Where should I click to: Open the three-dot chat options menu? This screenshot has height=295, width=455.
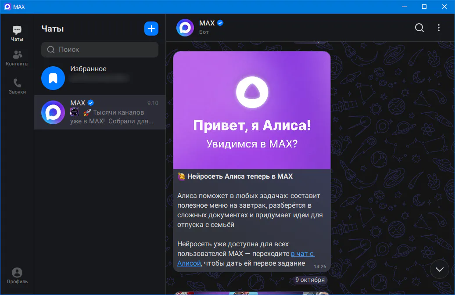438,28
